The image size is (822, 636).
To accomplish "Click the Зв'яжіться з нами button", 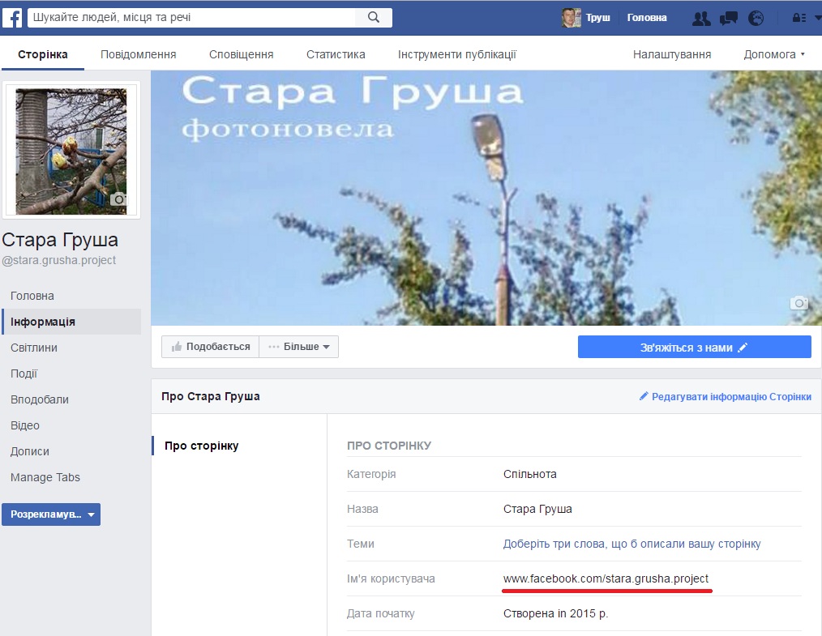I will [x=694, y=347].
